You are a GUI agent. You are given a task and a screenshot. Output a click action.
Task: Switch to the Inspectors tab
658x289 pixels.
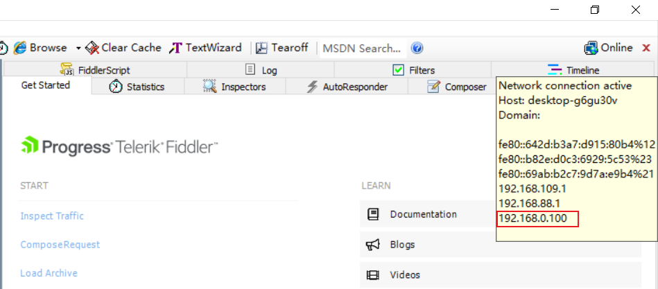point(234,87)
